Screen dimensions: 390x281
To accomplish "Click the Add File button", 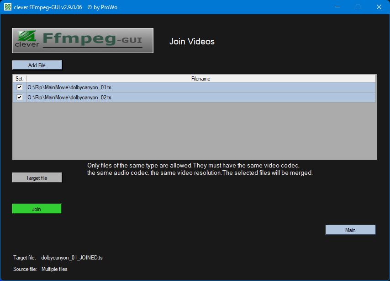I will click(x=37, y=65).
